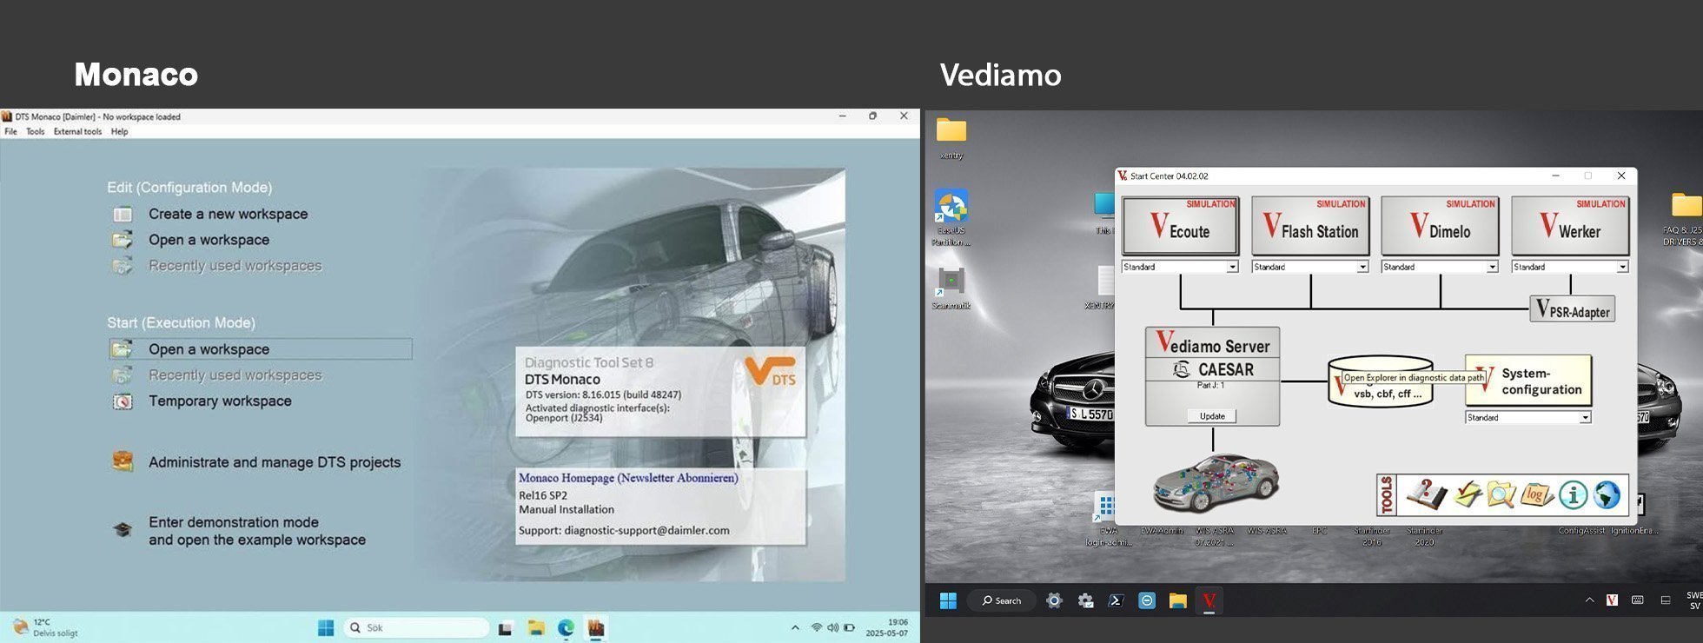This screenshot has width=1703, height=643.
Task: Open weather widget 12°C Delvis soligt
Action: coord(45,627)
